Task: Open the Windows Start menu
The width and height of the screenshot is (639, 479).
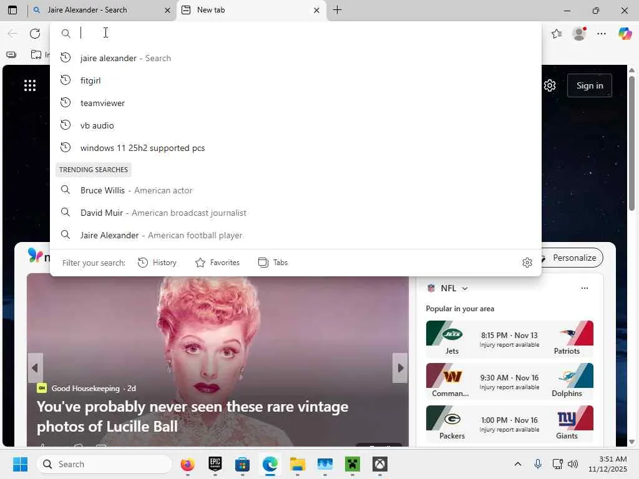Action: click(x=20, y=464)
